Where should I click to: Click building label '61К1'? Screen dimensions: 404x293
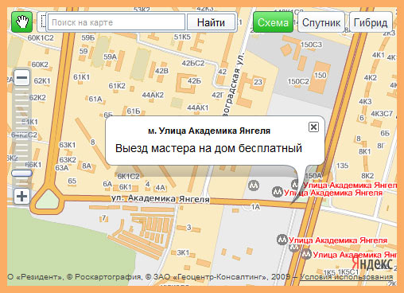[x=82, y=77]
